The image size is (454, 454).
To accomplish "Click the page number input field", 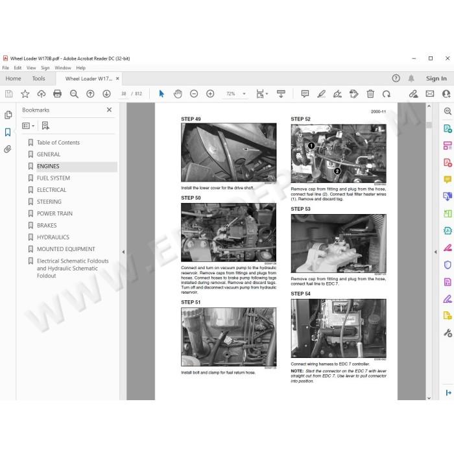I will (x=124, y=94).
